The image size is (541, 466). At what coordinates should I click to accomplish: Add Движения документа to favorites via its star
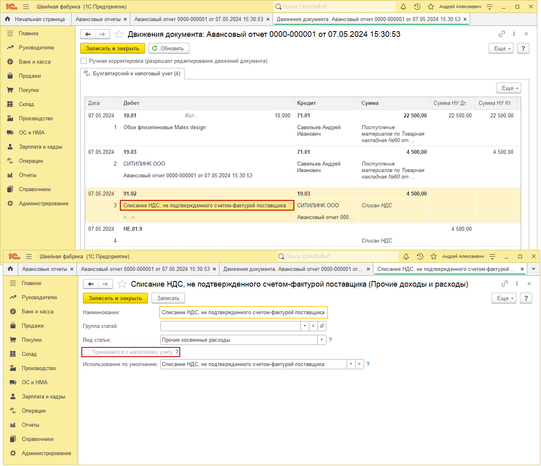(119, 34)
